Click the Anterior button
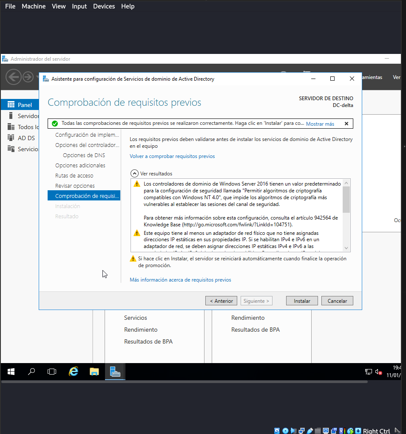 [221, 301]
